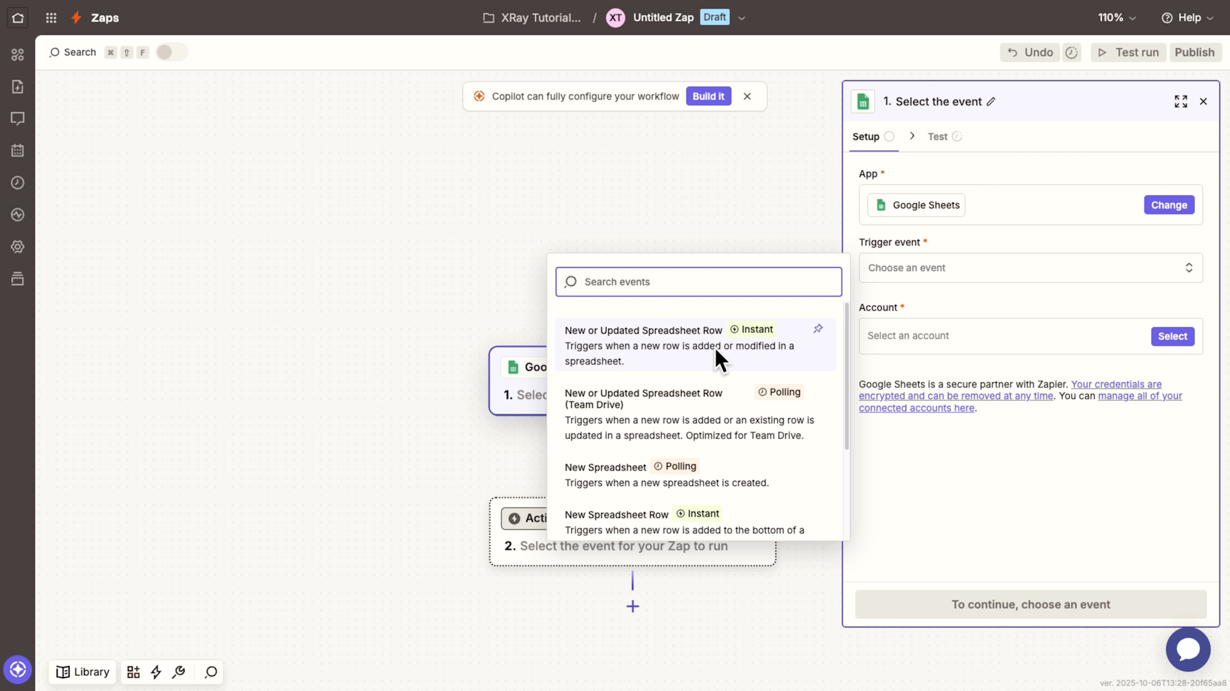
Task: Open the wrench tools icon in bottom toolbar
Action: (x=178, y=672)
